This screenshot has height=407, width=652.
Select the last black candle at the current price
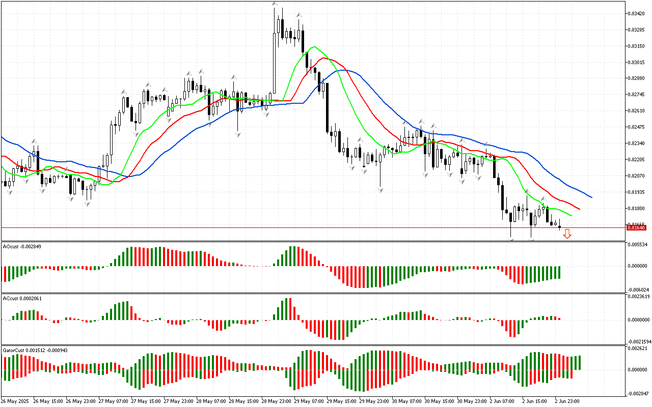click(x=560, y=227)
